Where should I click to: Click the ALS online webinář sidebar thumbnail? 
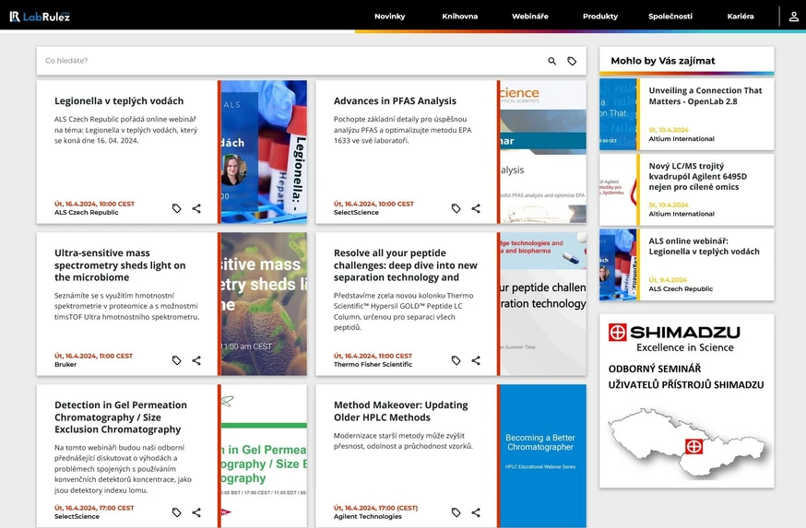point(619,264)
